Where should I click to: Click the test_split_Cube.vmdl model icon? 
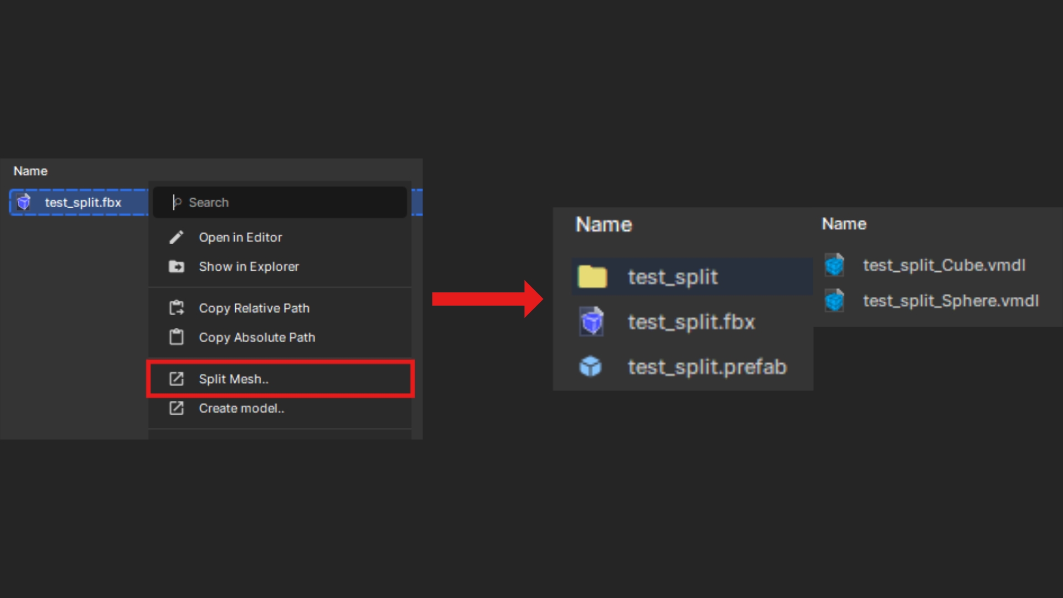coord(834,265)
